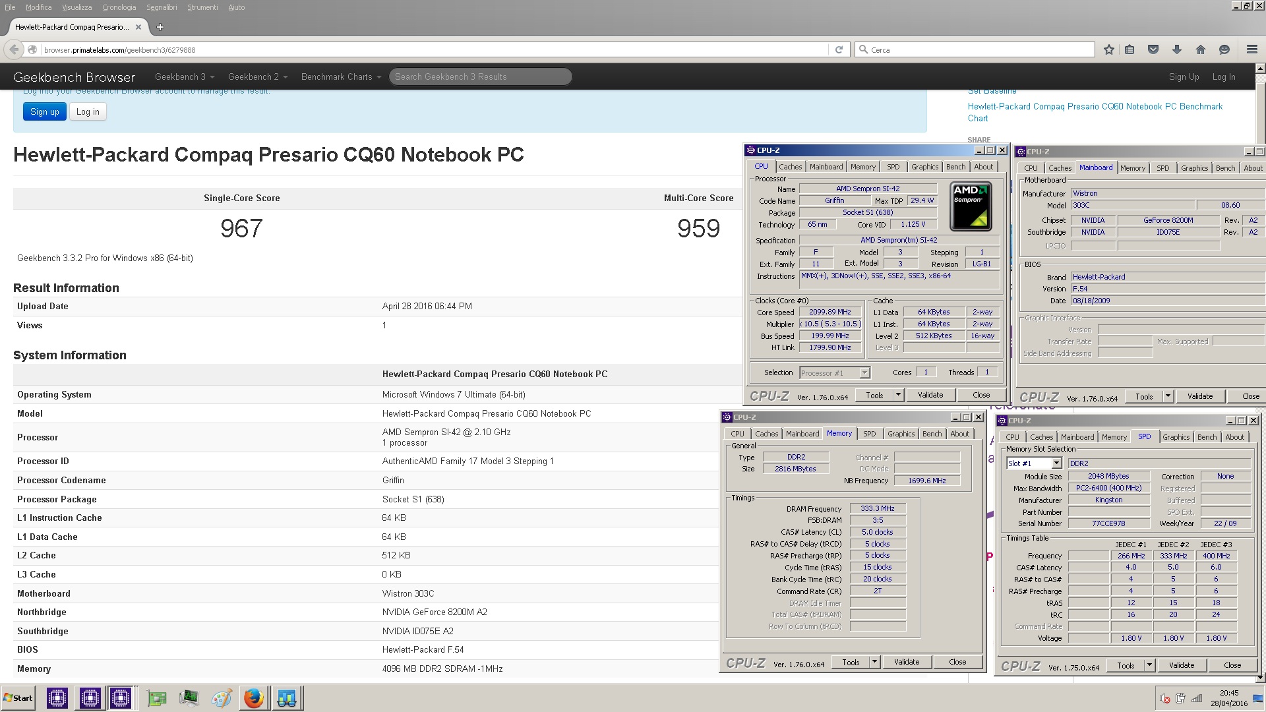This screenshot has height=712, width=1266.
Task: Expand the Geekbench 2 dropdown menu
Action: [258, 77]
